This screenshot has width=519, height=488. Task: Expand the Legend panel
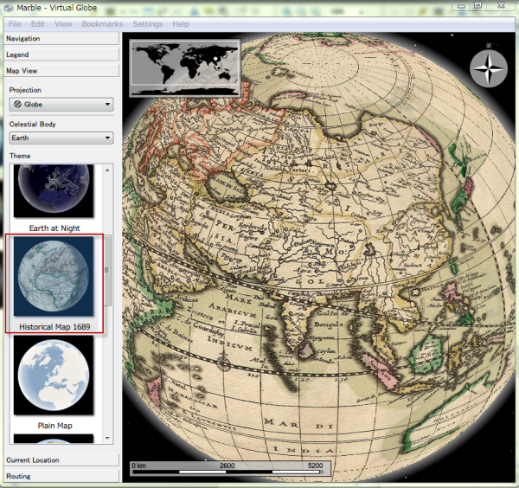[61, 55]
